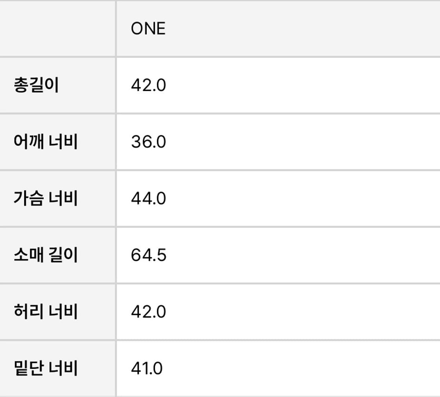
Task: Click the 42.0 value beside 총길이
Action: [x=149, y=85]
